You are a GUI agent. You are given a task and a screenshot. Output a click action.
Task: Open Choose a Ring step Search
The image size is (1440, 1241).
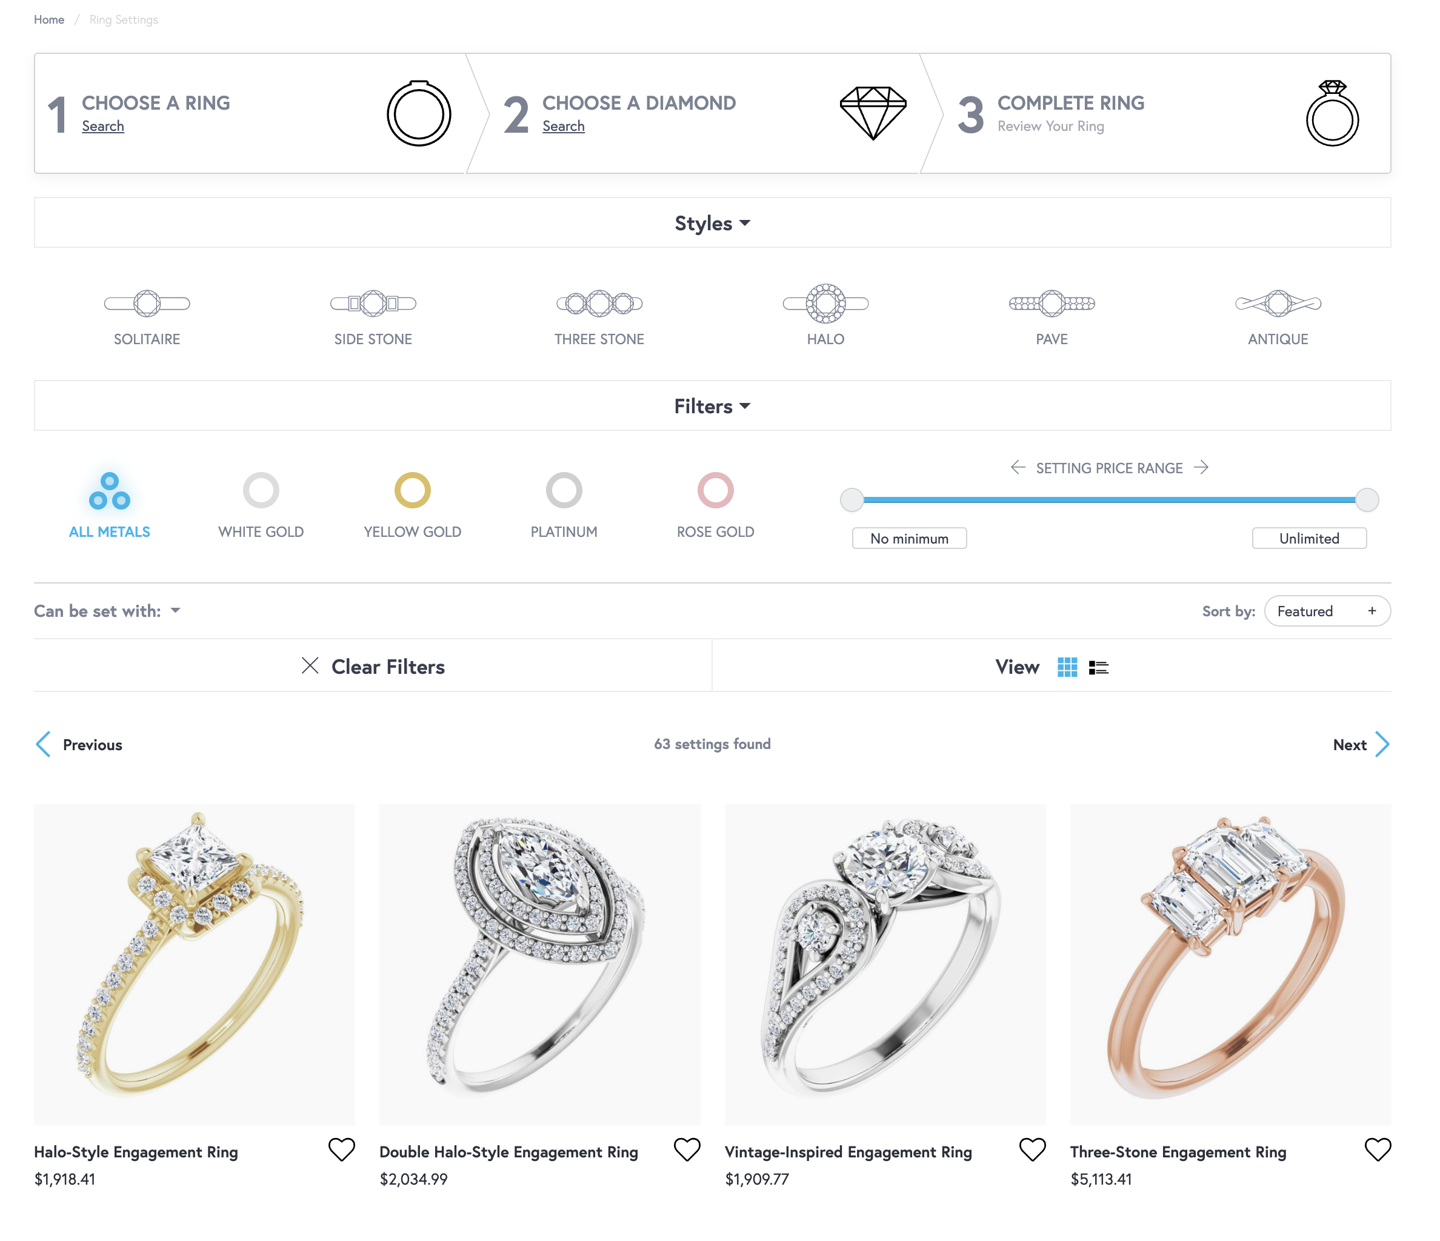coord(103,127)
